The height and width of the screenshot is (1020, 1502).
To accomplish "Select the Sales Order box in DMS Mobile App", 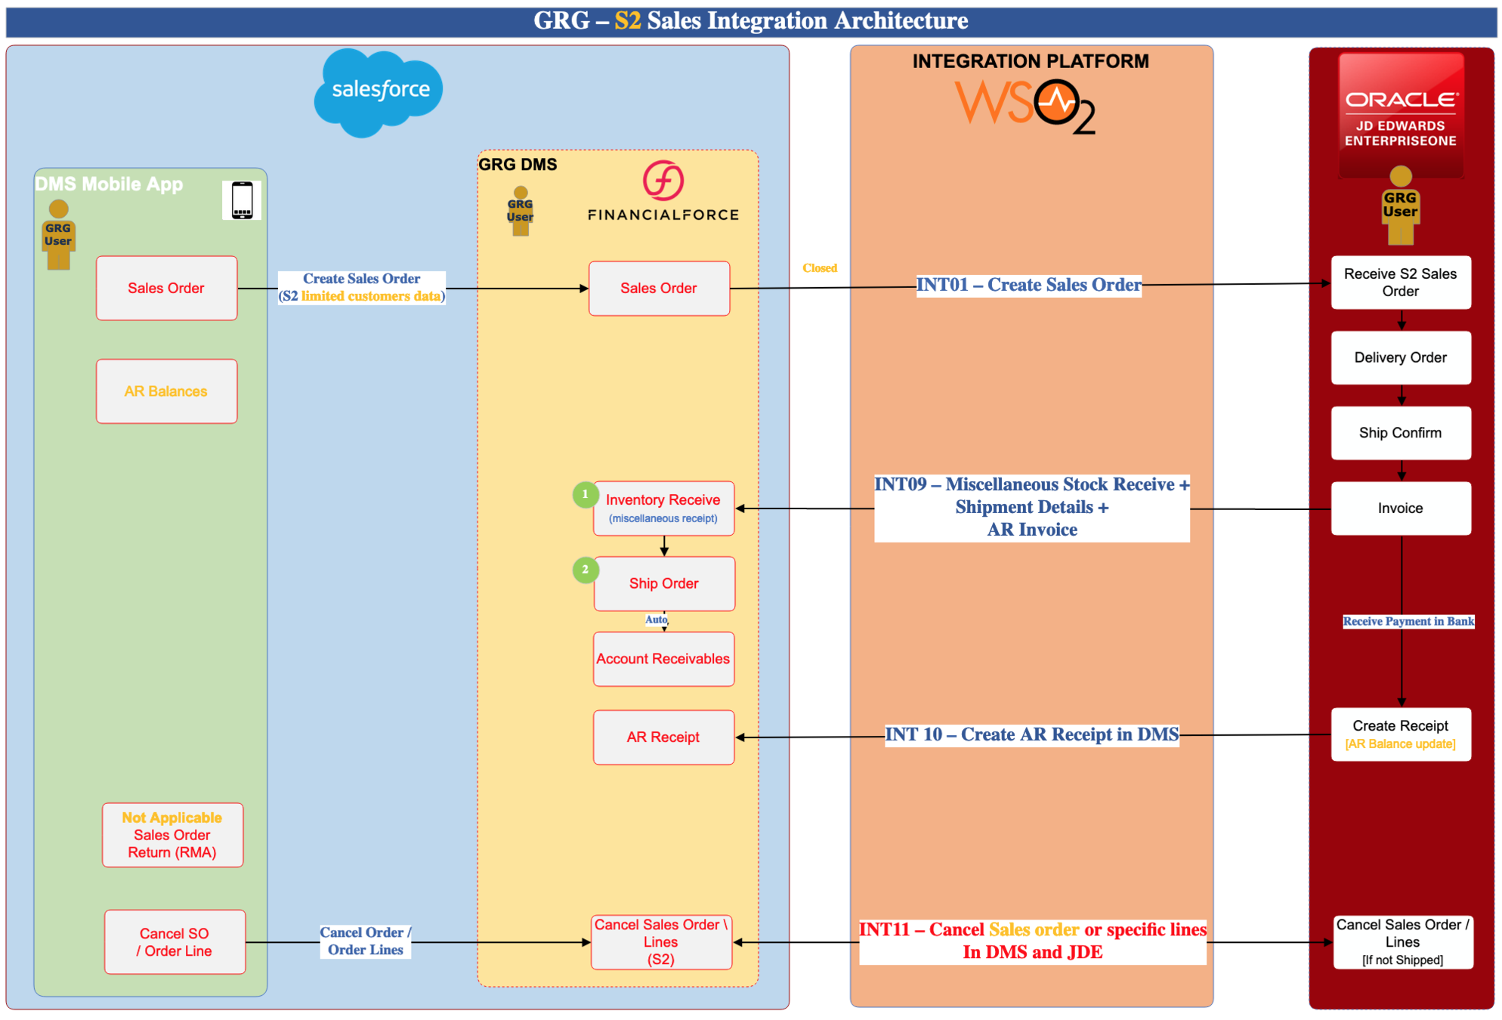I will (166, 288).
